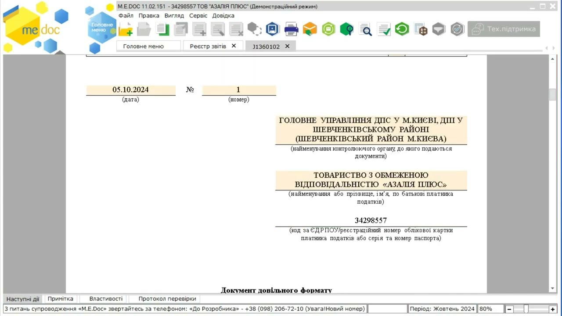Maximize the M.E.DOC window
This screenshot has height=316, width=562.
click(x=543, y=6)
